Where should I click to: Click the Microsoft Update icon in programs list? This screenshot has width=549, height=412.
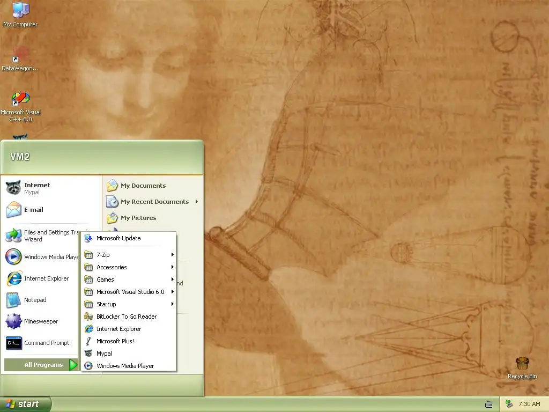point(88,238)
